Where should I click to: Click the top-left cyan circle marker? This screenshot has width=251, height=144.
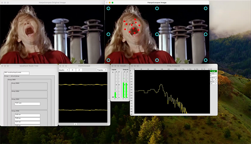(108, 8)
